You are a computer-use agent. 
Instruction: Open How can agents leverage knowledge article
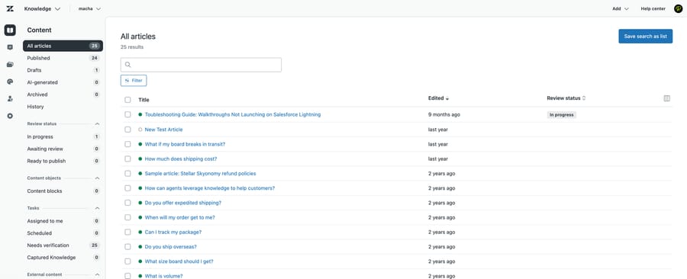(x=210, y=188)
